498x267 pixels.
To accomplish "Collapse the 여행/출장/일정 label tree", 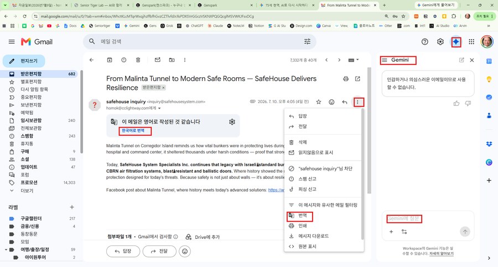I will 6,249.
